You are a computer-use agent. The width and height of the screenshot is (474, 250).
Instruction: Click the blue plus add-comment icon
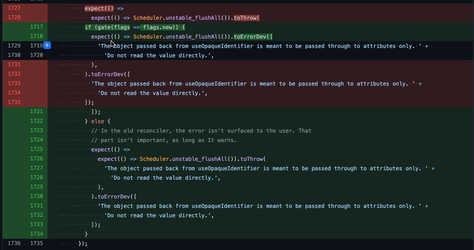(47, 46)
